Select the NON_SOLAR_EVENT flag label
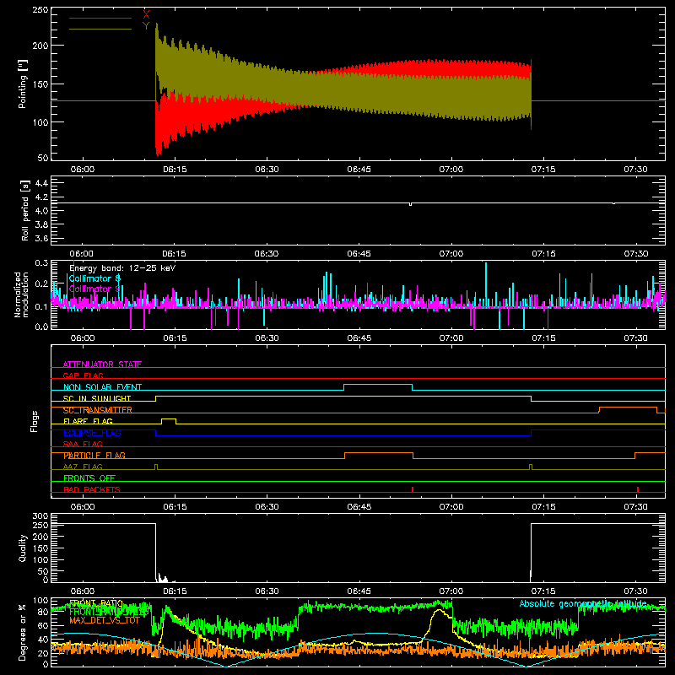This screenshot has width=675, height=675. click(x=102, y=387)
